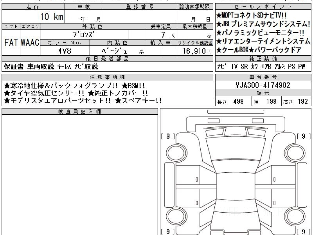This screenshot has height=235, width=313.
Task: Click the front bumper in the diagram
Action: 236,124
